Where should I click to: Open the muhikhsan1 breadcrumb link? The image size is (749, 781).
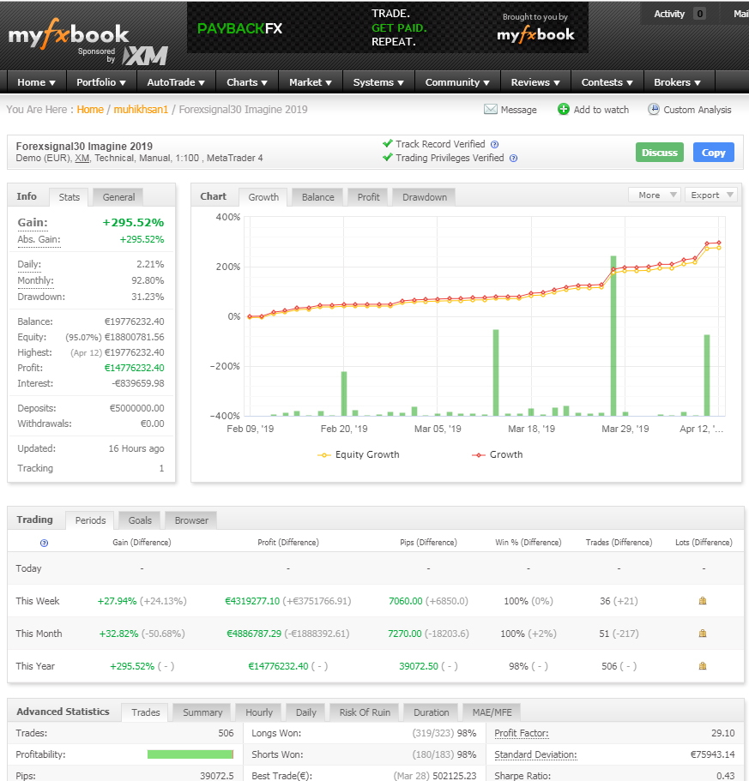141,110
